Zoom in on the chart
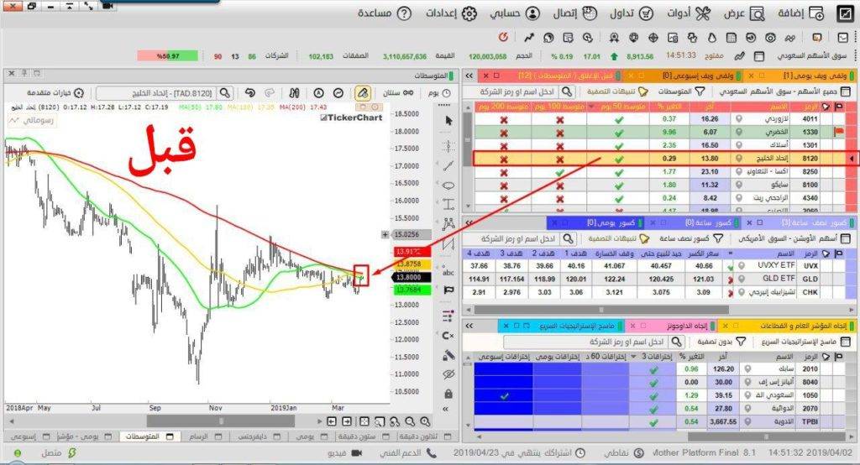 point(425,421)
